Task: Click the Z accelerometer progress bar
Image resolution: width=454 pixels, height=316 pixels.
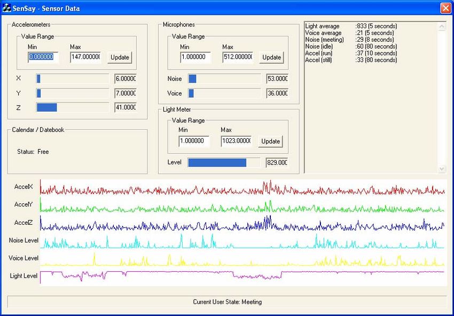Action: [x=73, y=107]
